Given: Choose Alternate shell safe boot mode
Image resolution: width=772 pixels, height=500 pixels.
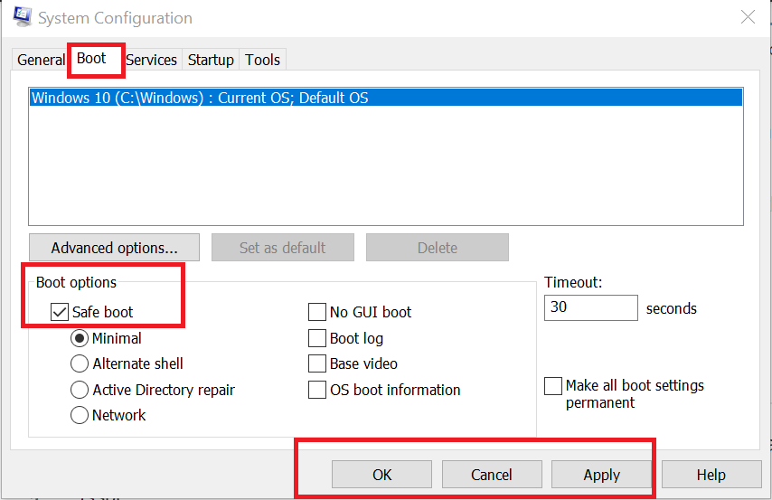Looking at the screenshot, I should [80, 364].
